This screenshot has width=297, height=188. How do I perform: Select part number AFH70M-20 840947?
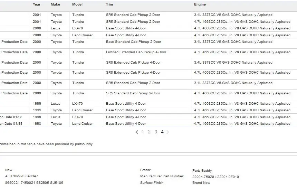[22, 176]
